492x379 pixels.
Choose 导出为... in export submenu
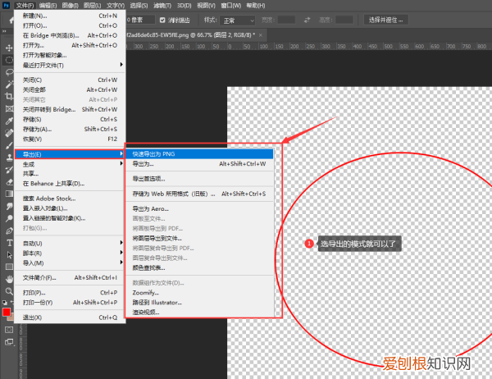click(x=199, y=163)
